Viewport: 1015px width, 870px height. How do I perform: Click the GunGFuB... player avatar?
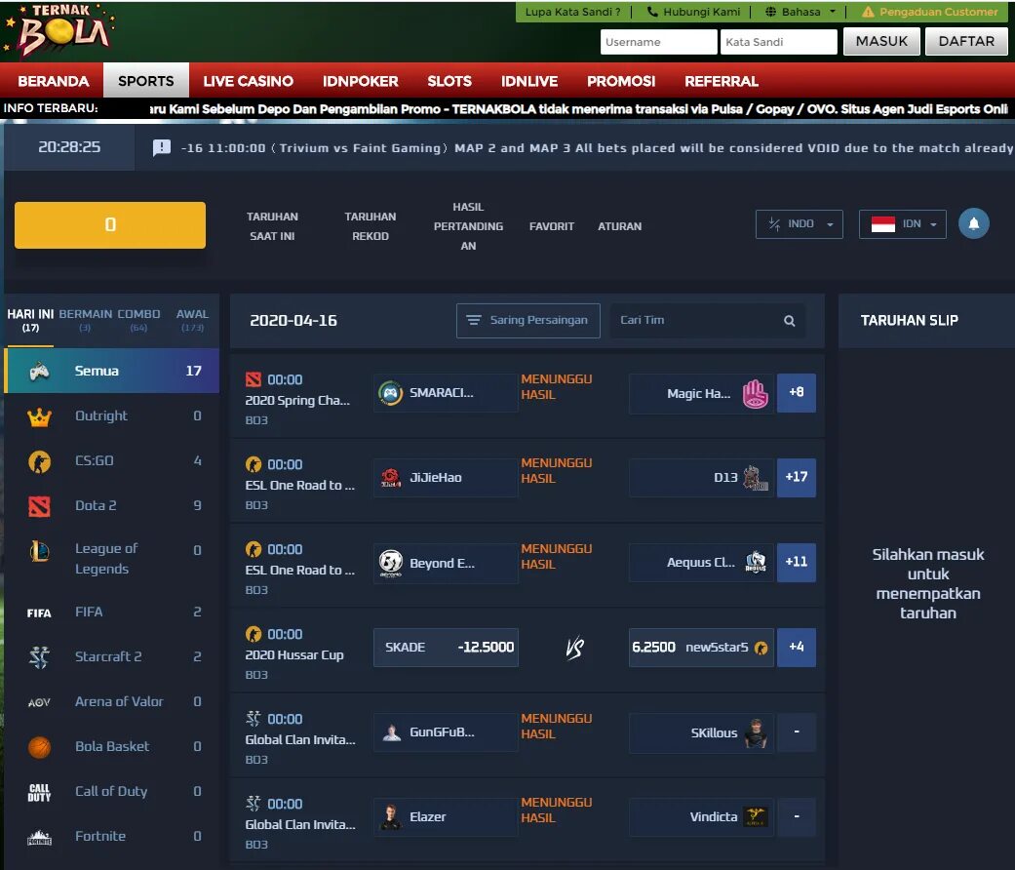click(x=390, y=732)
